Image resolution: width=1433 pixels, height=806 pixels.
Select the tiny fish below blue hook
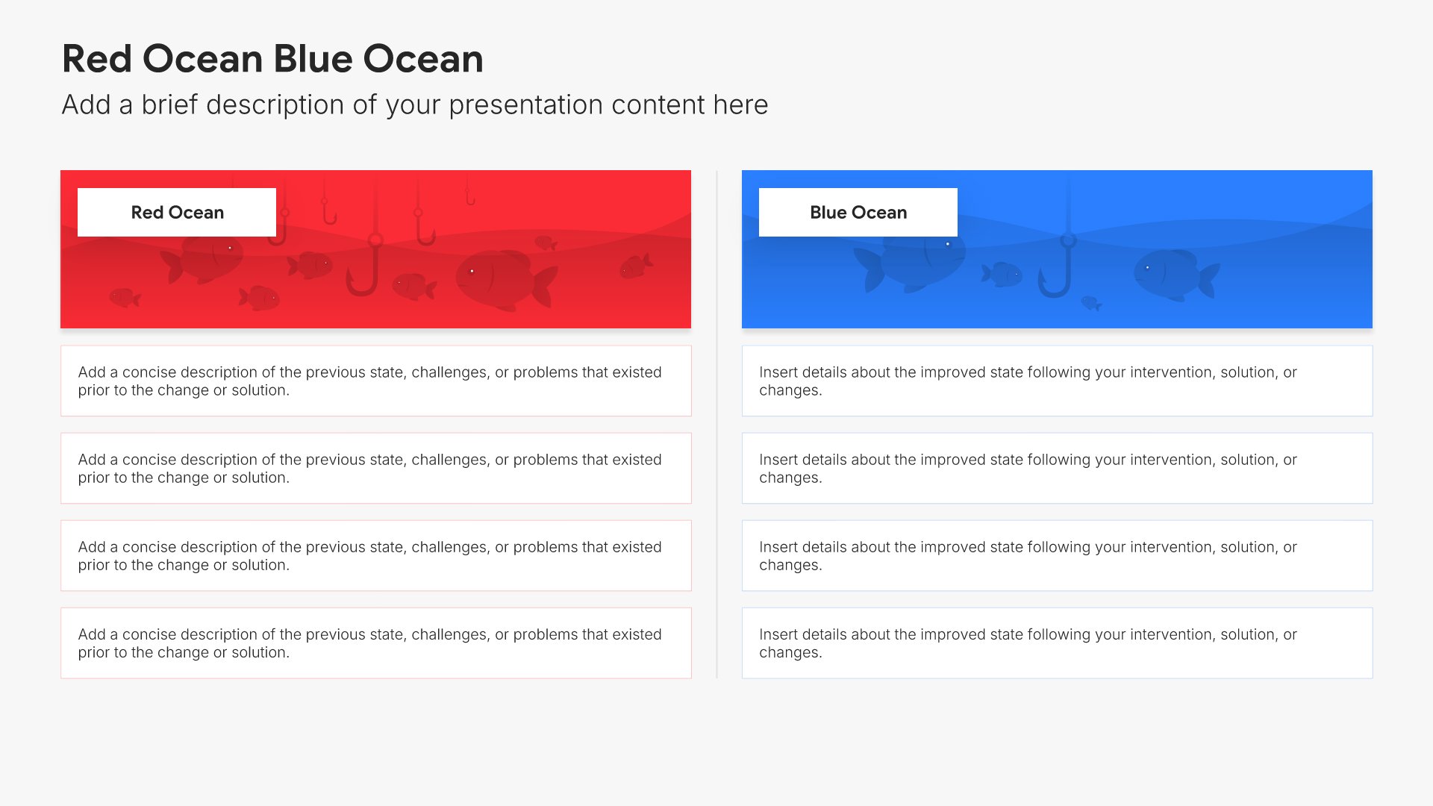coord(1091,303)
